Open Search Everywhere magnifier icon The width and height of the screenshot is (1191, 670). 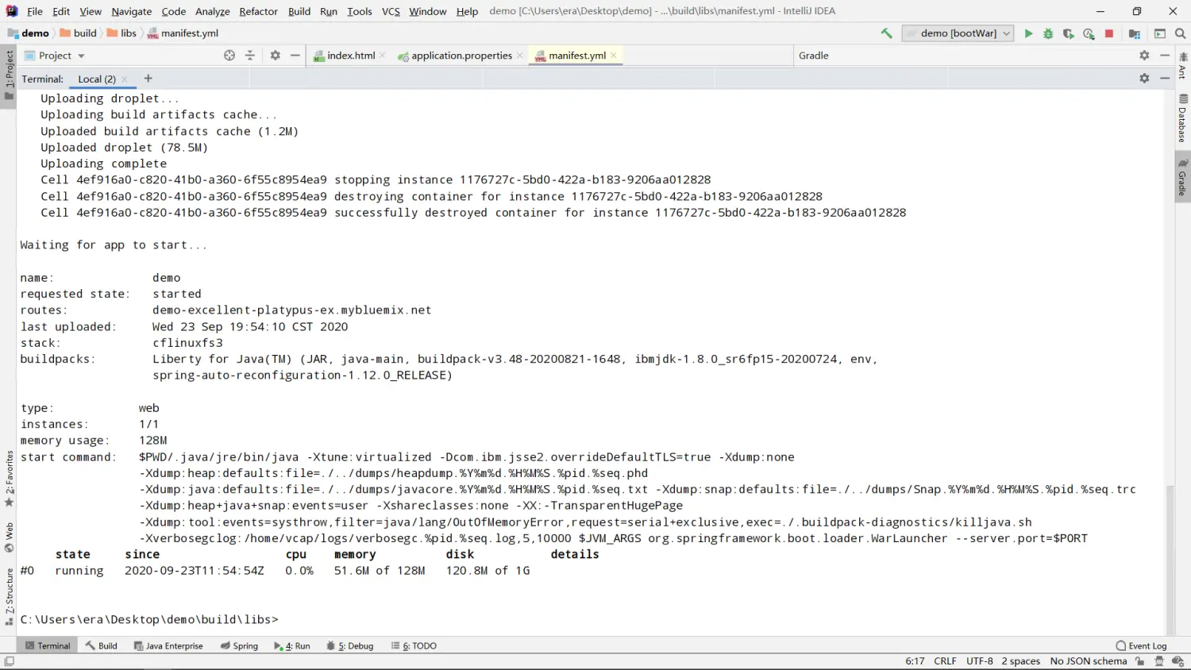tap(1180, 33)
